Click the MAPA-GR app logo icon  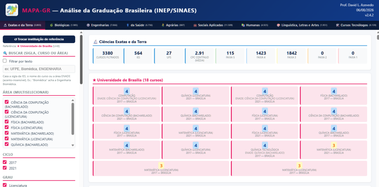point(11,10)
